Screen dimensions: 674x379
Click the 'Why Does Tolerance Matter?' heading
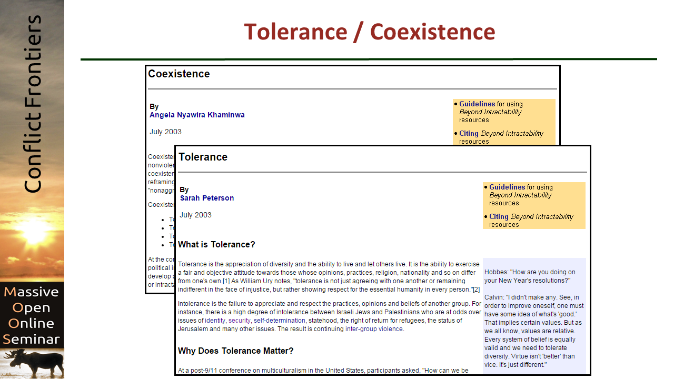(235, 351)
